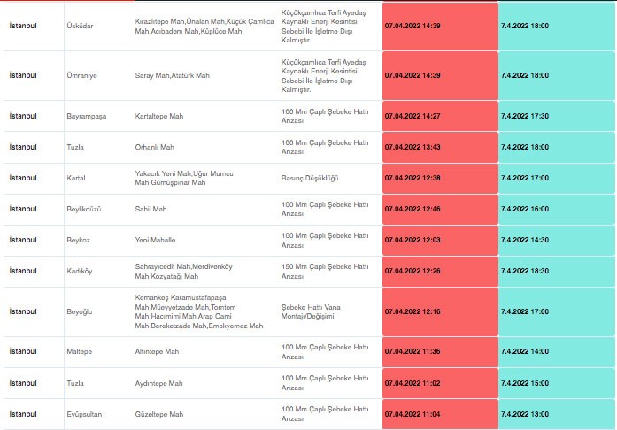Select the Sahil Mah neighborhood cell
The image size is (617, 430).
[150, 209]
